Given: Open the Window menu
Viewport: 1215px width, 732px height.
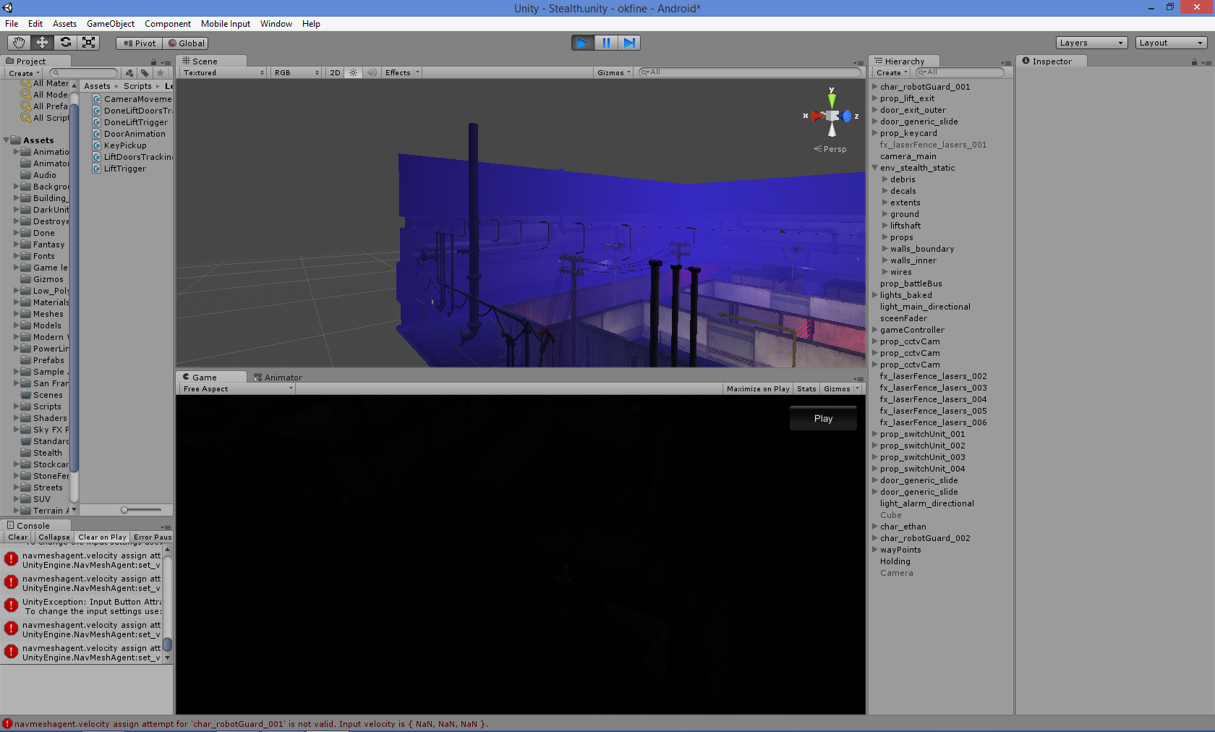Looking at the screenshot, I should 276,24.
